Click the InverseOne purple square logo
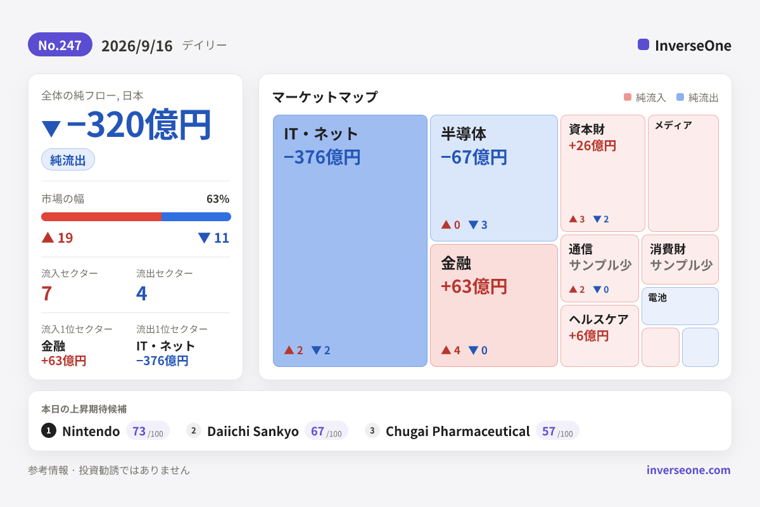The height and width of the screenshot is (507, 760). click(643, 44)
